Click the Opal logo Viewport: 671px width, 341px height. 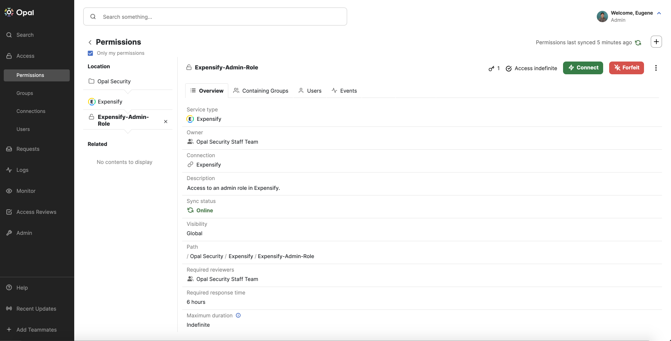click(19, 12)
